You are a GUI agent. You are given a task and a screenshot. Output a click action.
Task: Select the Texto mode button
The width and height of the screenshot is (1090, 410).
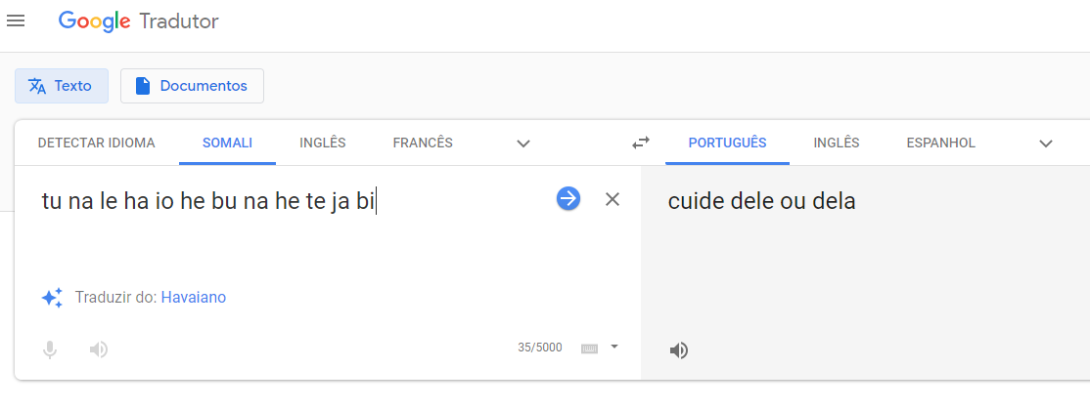point(62,86)
